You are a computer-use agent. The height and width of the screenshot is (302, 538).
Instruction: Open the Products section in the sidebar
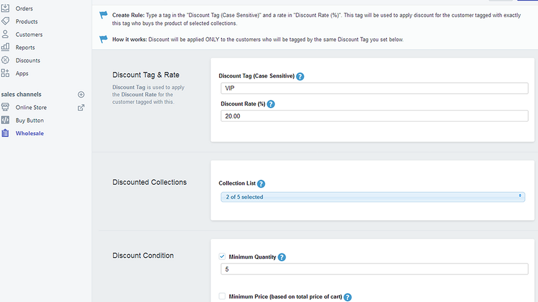(26, 21)
